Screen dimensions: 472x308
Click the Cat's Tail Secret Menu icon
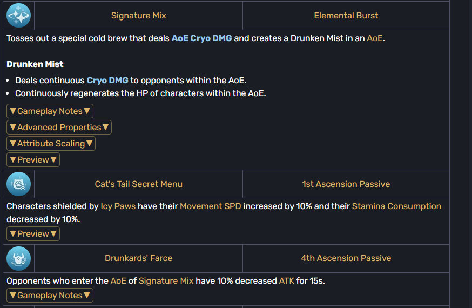[19, 184]
